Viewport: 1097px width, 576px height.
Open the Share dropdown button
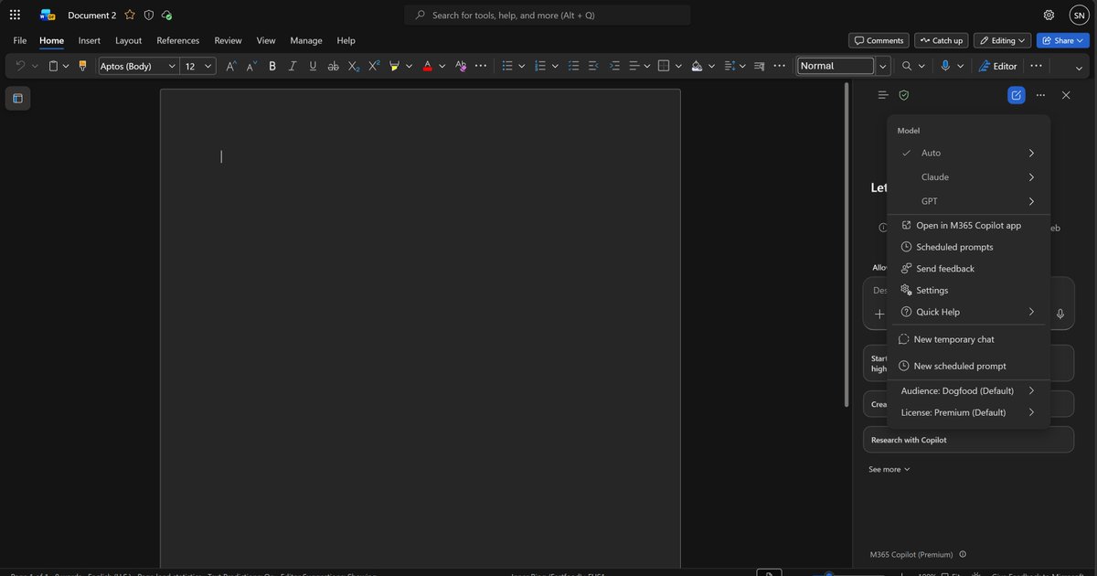(x=1062, y=40)
